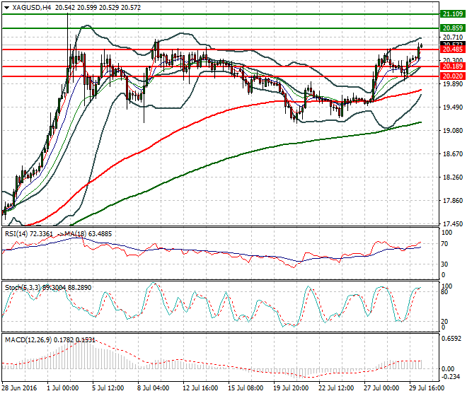Viewport: 467px width, 396px height.
Task: Click the MACD(12,26,9) indicator label
Action: pyautogui.click(x=50, y=339)
